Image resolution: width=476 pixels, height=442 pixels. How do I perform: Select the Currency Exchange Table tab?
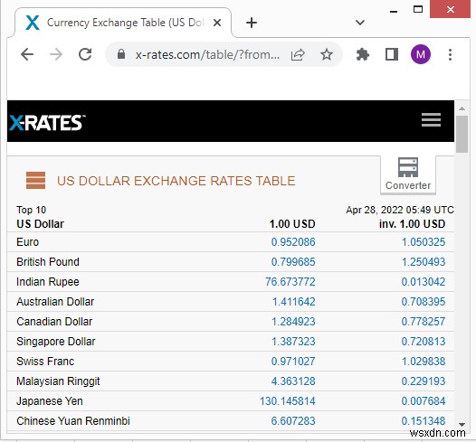[x=123, y=23]
